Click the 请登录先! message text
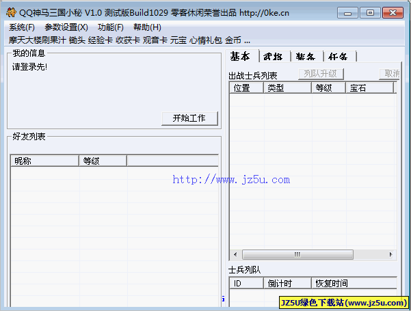The width and height of the screenshot is (411, 311). (x=29, y=67)
